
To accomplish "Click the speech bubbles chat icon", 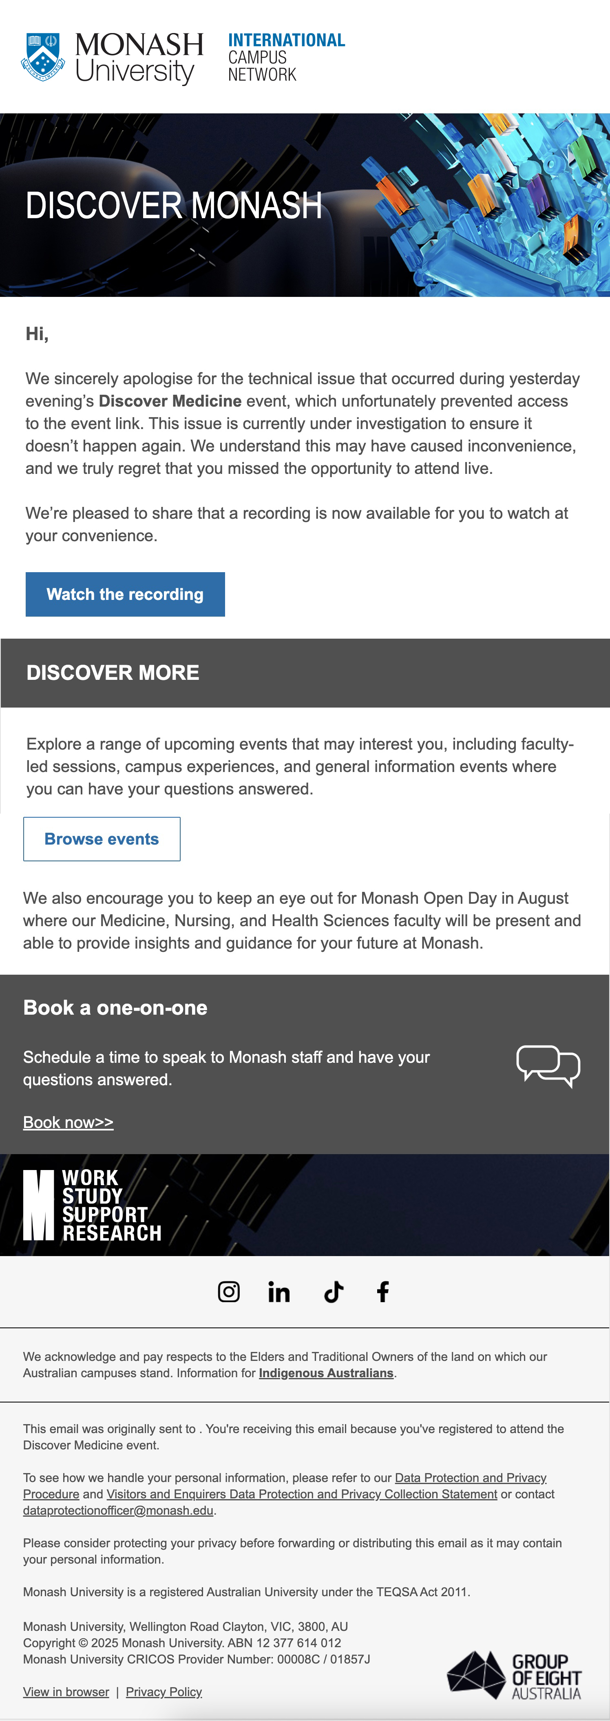I will tap(548, 1066).
